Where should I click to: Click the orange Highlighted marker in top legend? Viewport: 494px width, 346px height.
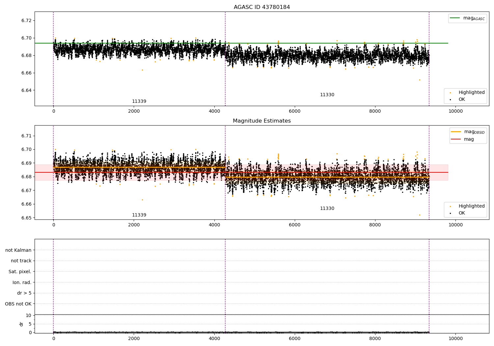pos(450,93)
